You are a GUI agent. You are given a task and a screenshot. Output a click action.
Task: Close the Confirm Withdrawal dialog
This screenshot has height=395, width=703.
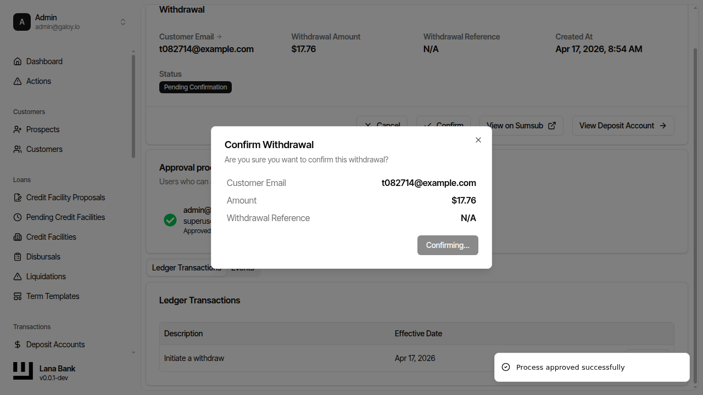[x=478, y=140]
